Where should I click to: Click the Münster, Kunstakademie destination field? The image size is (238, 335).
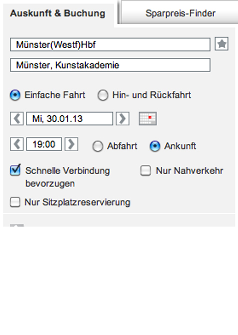(110, 65)
